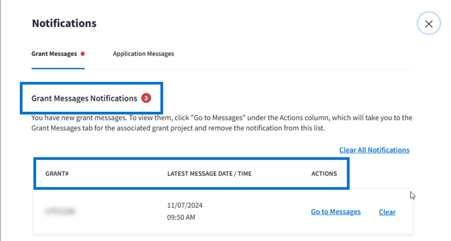Click the 09:50 AM time value

[x=181, y=217]
